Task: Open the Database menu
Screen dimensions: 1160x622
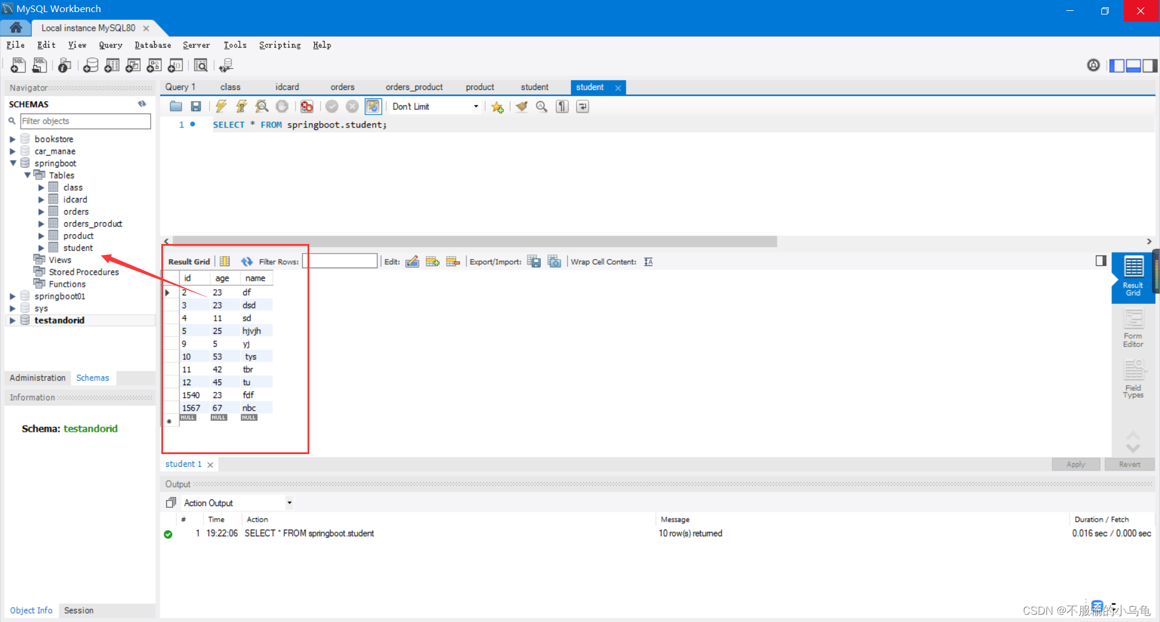Action: click(x=153, y=45)
